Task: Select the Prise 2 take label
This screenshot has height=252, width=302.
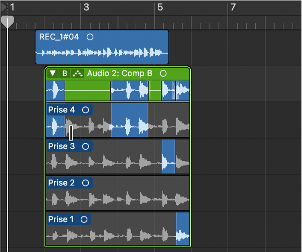Action: click(61, 183)
